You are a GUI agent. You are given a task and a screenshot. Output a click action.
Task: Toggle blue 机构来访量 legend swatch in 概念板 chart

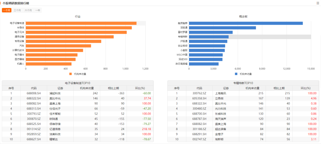pyautogui.click(x=236, y=74)
